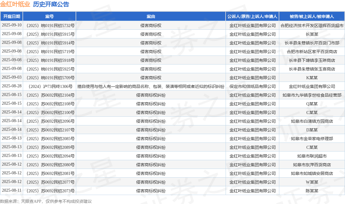Viewport: 345px width, 204px height.
Task: Click defendant 如皋市金荣家电修理部
Action: [x=312, y=139]
